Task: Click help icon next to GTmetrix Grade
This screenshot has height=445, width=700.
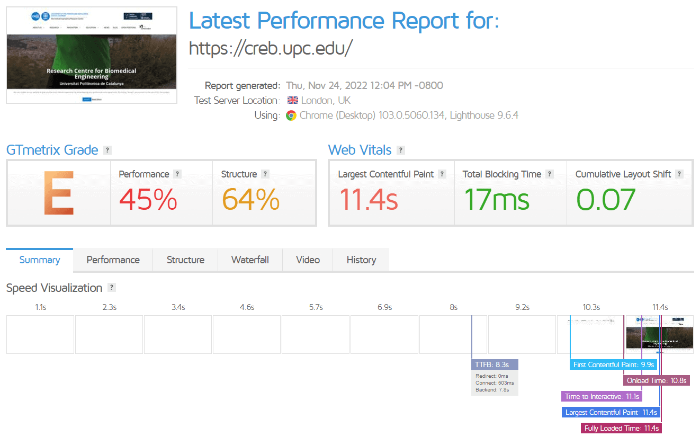Action: click(107, 150)
